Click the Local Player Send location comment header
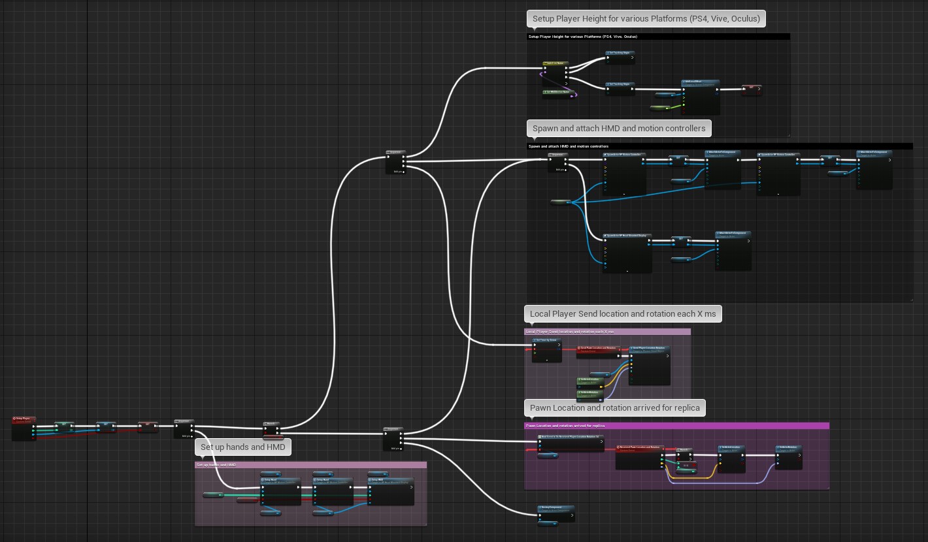The height and width of the screenshot is (542, 928). pyautogui.click(x=607, y=332)
